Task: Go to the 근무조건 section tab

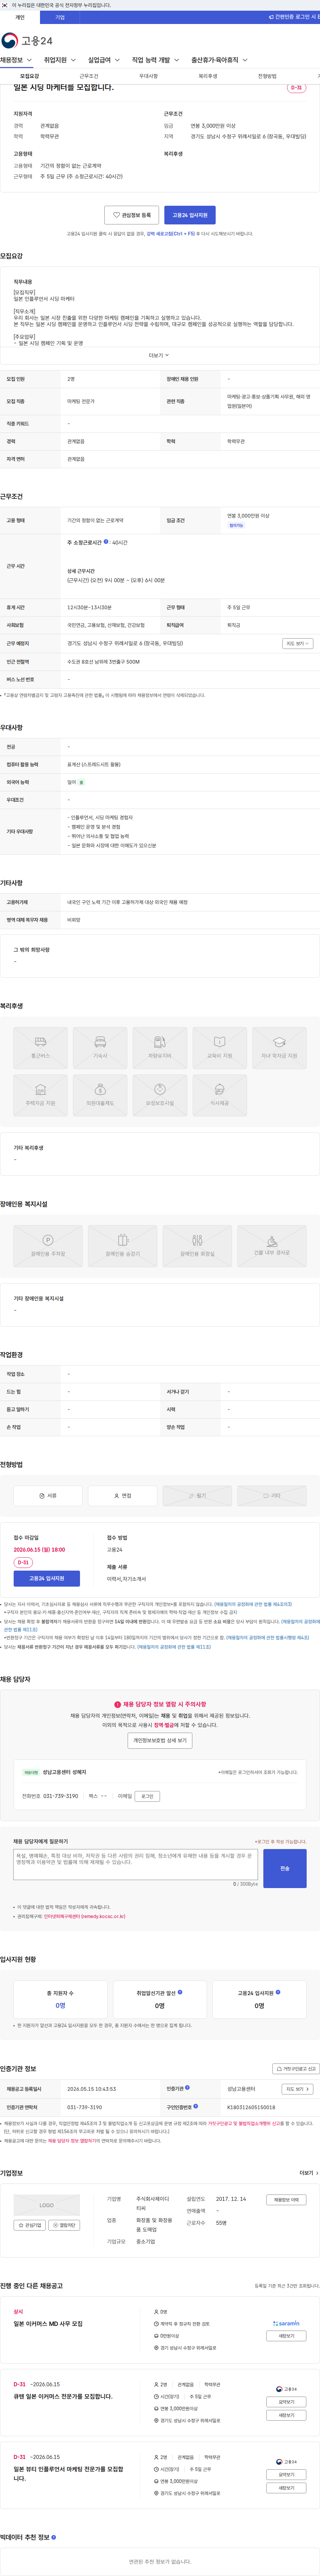Action: (89, 76)
